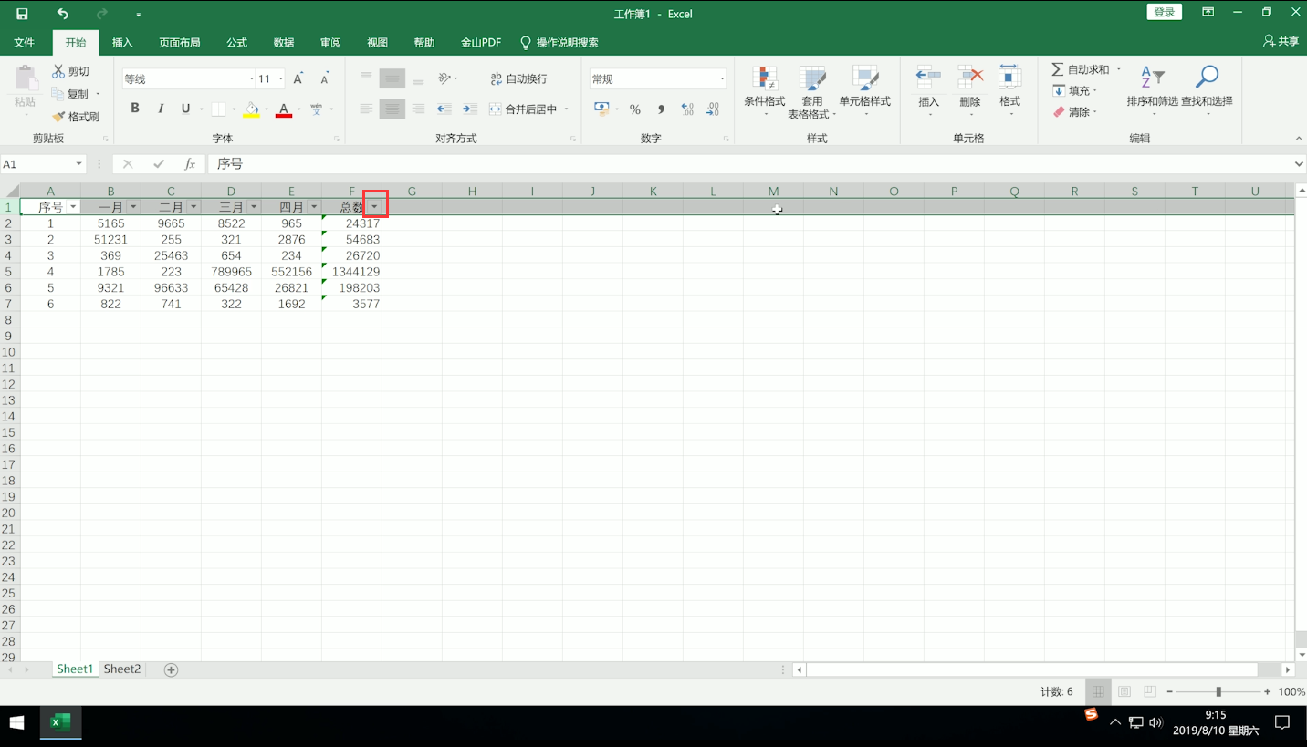Open the Fill (填充) menu
This screenshot has height=747, width=1307.
click(1072, 90)
